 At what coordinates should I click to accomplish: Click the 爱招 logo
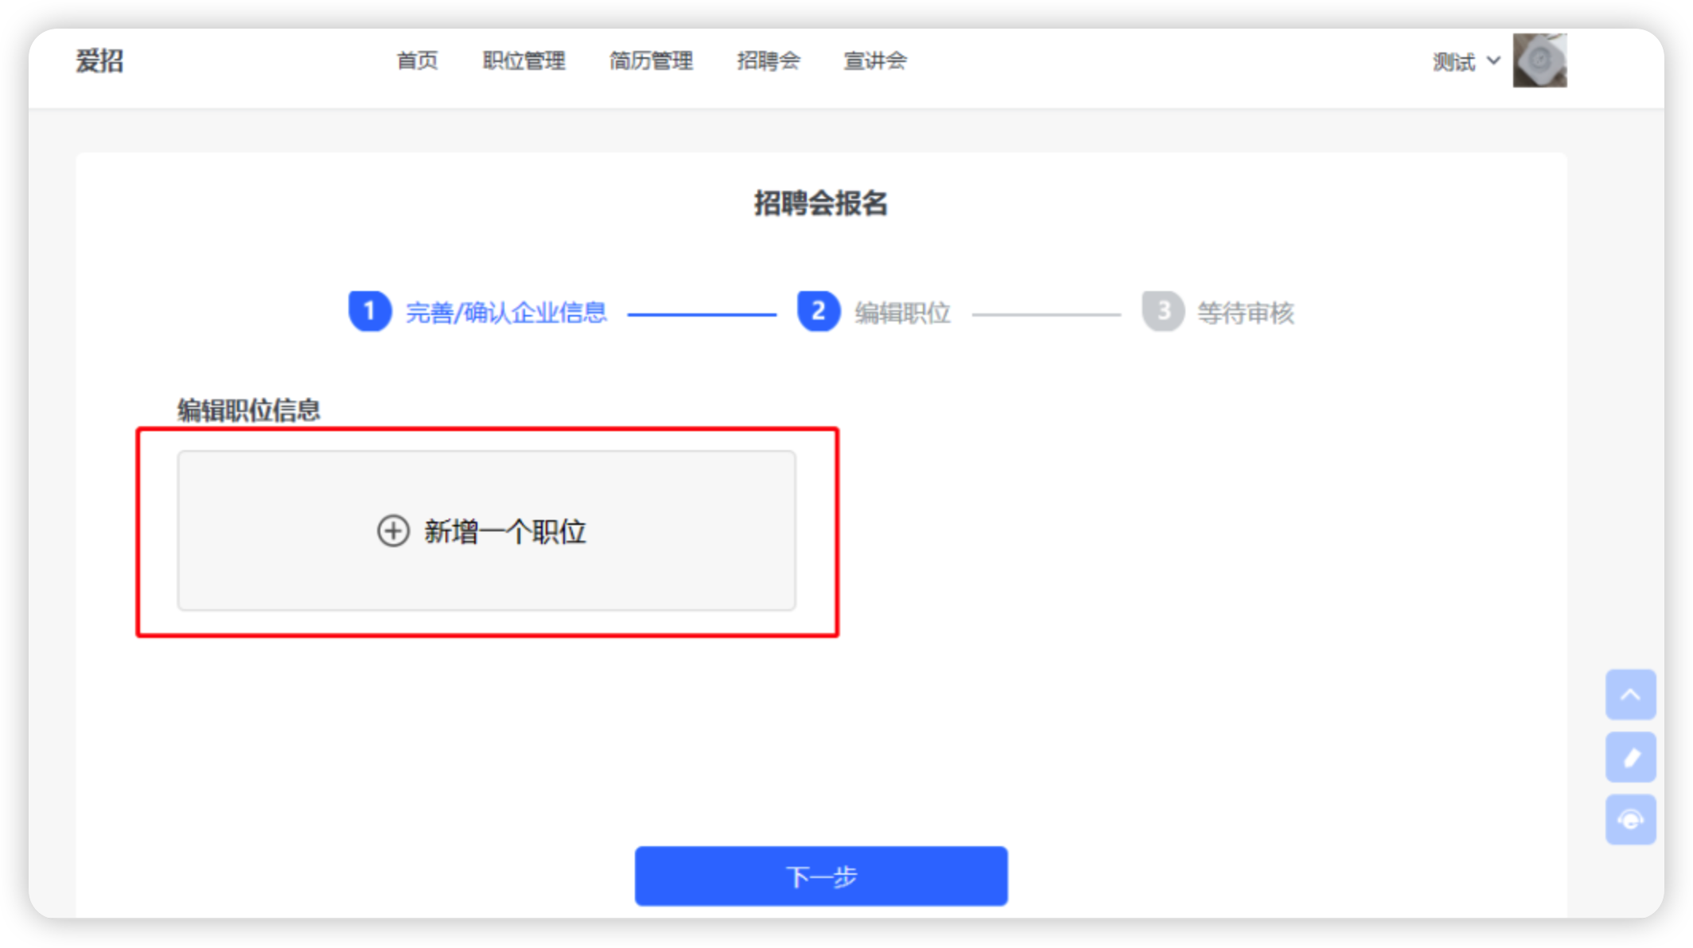[99, 60]
